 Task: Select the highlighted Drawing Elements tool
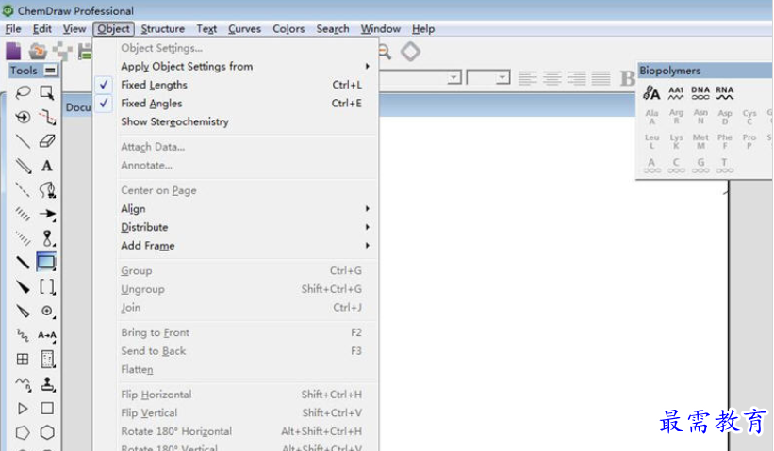46,262
